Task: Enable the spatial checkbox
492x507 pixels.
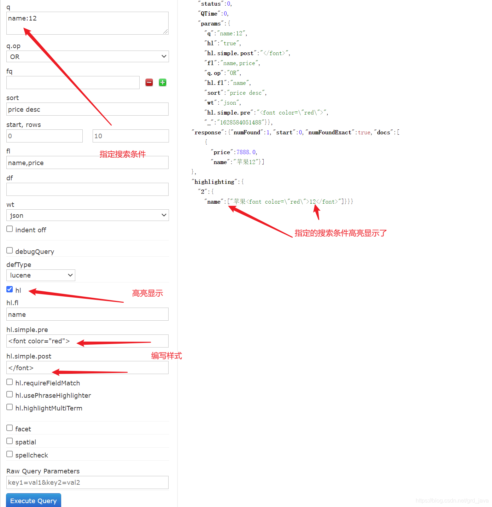Action: point(10,441)
